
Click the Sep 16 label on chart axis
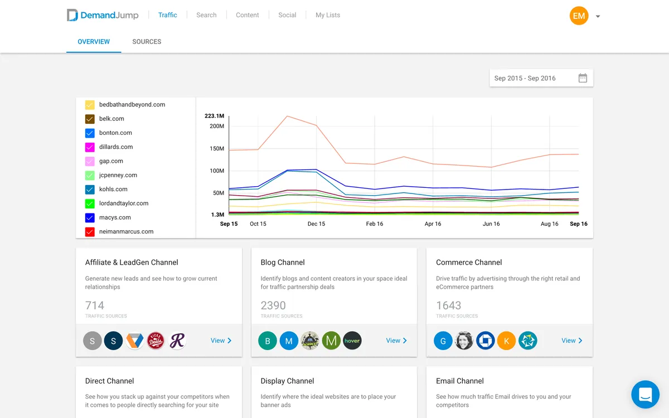pos(579,224)
